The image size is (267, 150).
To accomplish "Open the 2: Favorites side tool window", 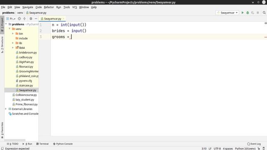I will pyautogui.click(x=2, y=130).
